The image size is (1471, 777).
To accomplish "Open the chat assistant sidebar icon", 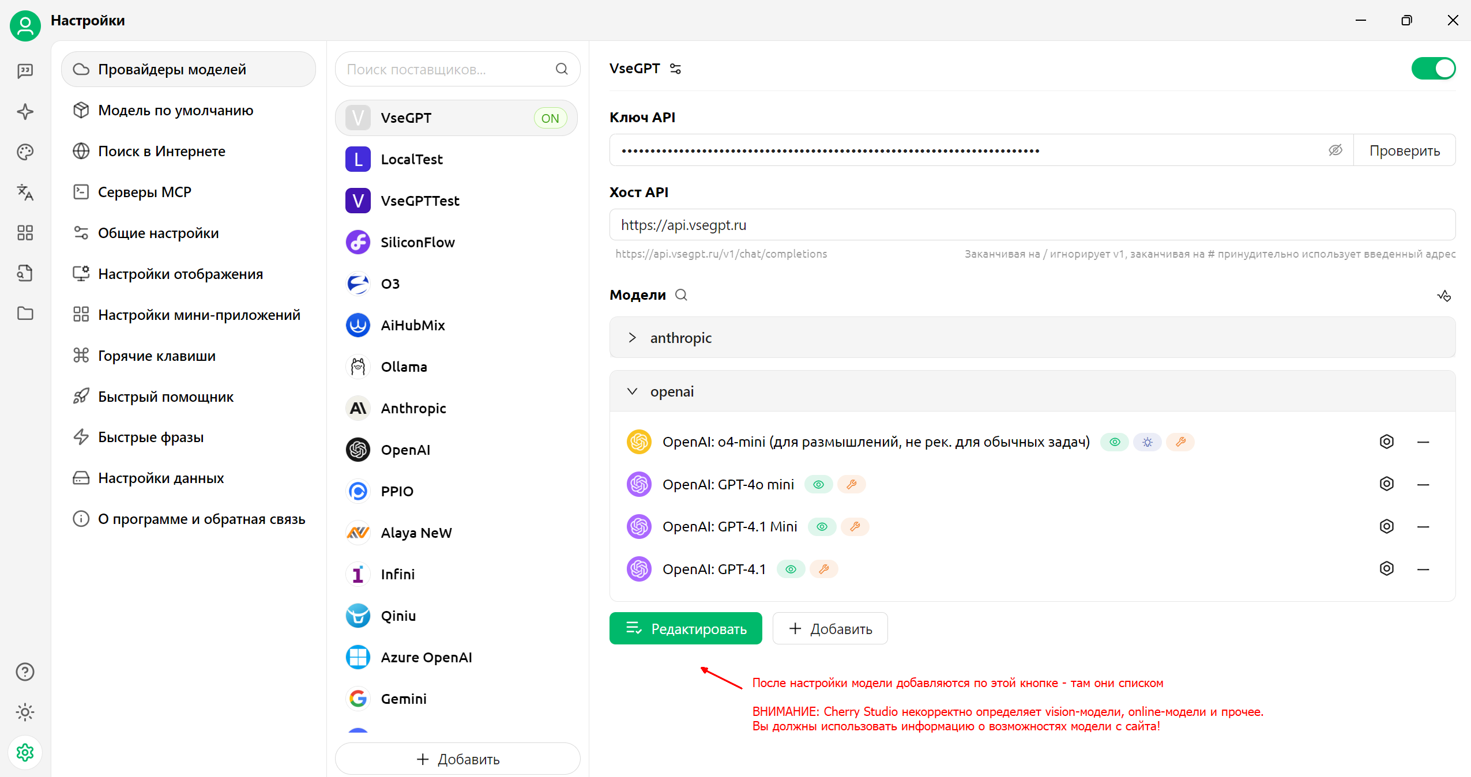I will point(25,71).
